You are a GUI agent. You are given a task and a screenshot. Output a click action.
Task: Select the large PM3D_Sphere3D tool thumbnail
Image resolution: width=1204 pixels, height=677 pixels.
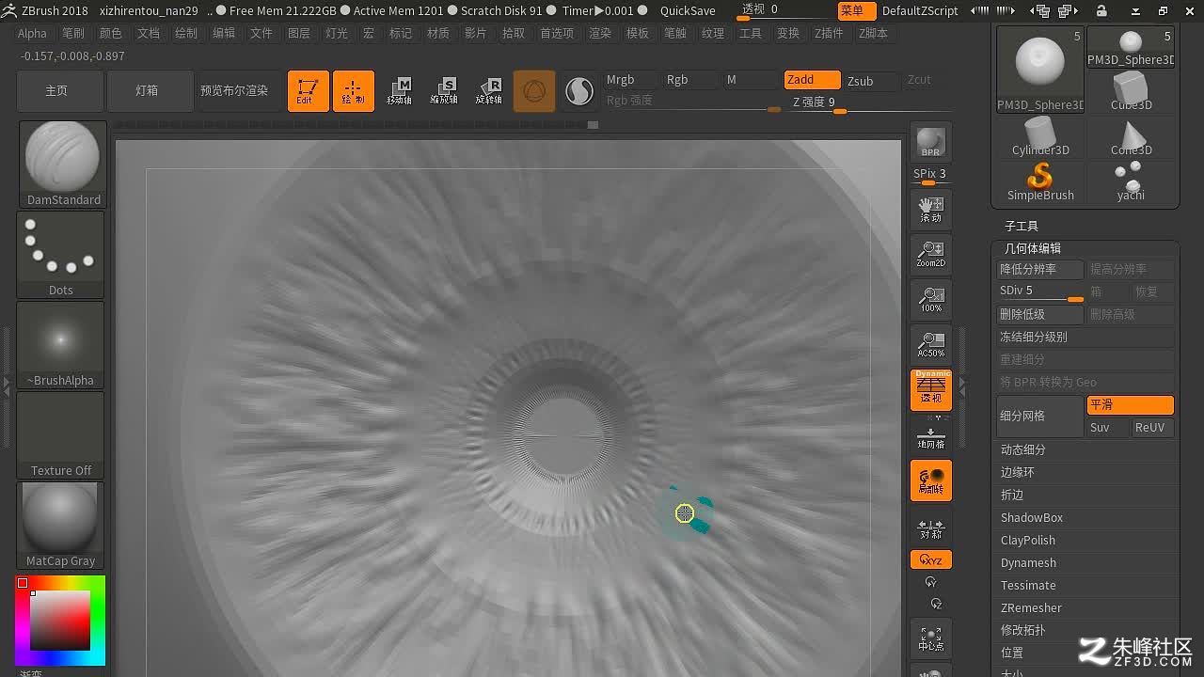(1040, 70)
